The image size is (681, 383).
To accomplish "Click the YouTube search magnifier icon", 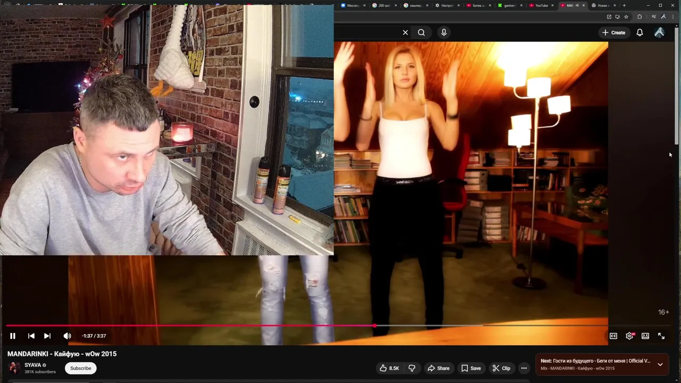I will click(421, 32).
